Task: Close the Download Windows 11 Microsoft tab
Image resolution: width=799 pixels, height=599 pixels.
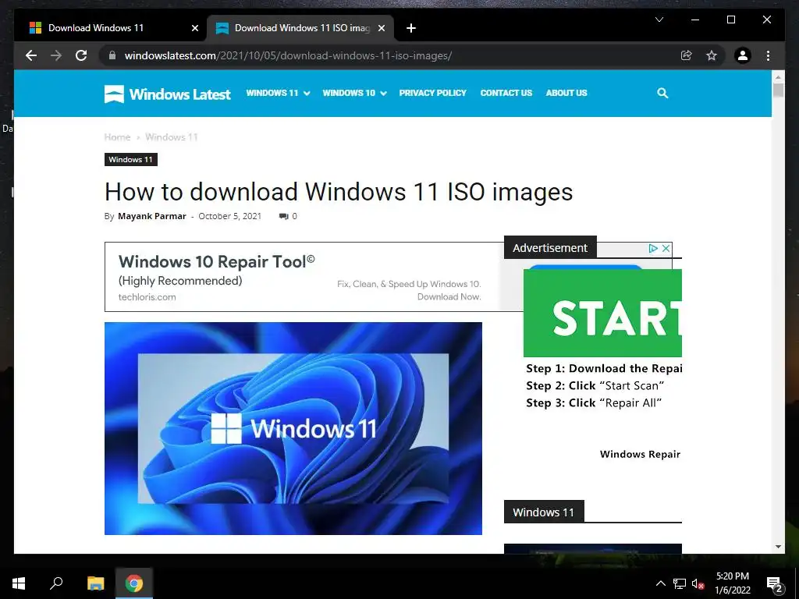Action: coord(194,28)
